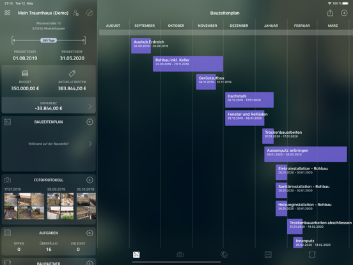Click the Mein Traumhaus (Demo) project title
This screenshot has width=353, height=265.
pyautogui.click(x=43, y=13)
